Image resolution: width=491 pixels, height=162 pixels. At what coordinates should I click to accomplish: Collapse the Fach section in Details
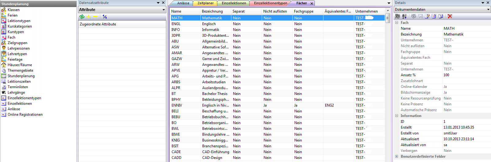click(x=396, y=23)
